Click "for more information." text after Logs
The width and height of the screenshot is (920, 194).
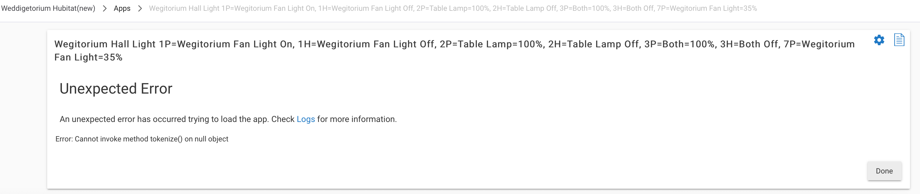(357, 119)
